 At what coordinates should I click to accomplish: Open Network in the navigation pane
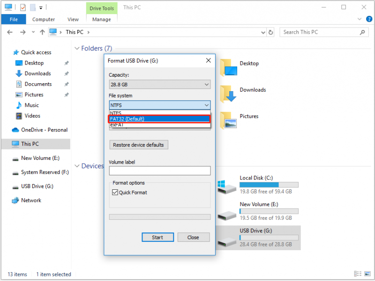click(31, 201)
